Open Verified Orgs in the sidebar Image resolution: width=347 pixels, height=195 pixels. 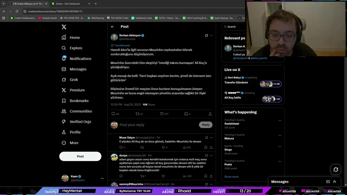[x=76, y=122]
